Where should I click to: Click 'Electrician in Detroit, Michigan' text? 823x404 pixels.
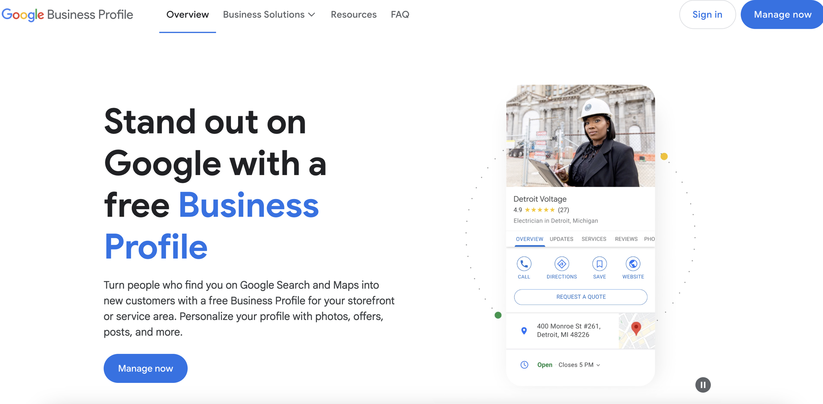coord(556,220)
